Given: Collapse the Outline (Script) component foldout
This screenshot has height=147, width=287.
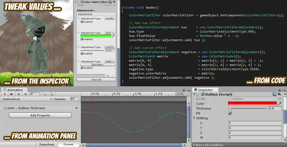Looking at the screenshot, I should pyautogui.click(x=195, y=94).
